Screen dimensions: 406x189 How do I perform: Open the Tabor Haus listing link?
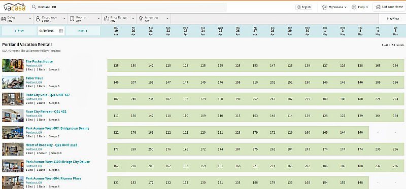click(34, 78)
